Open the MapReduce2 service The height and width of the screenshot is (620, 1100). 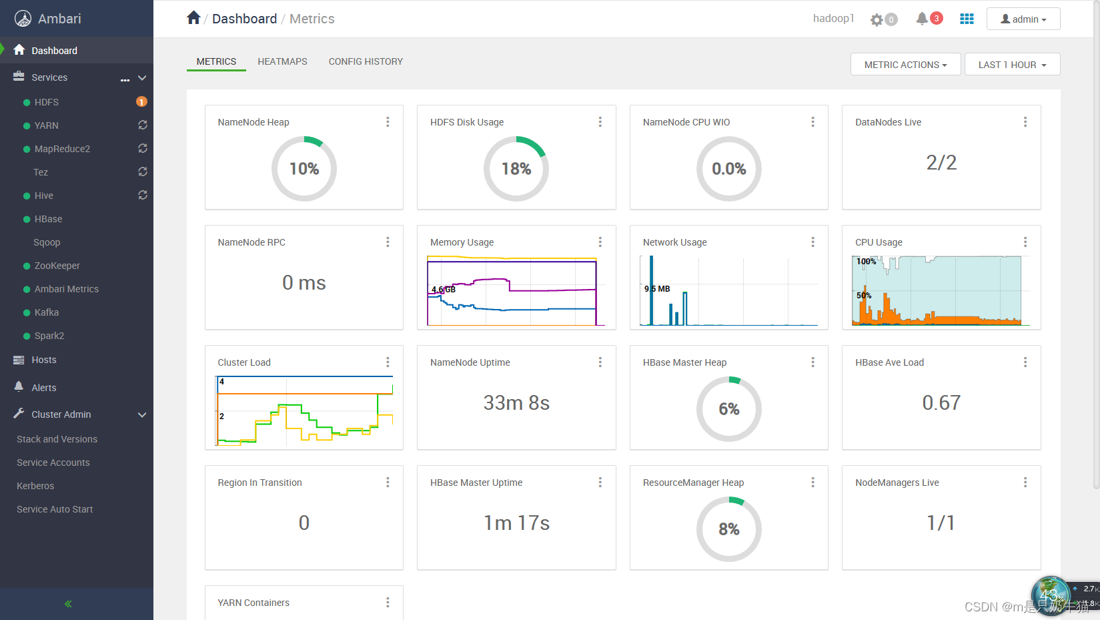62,149
